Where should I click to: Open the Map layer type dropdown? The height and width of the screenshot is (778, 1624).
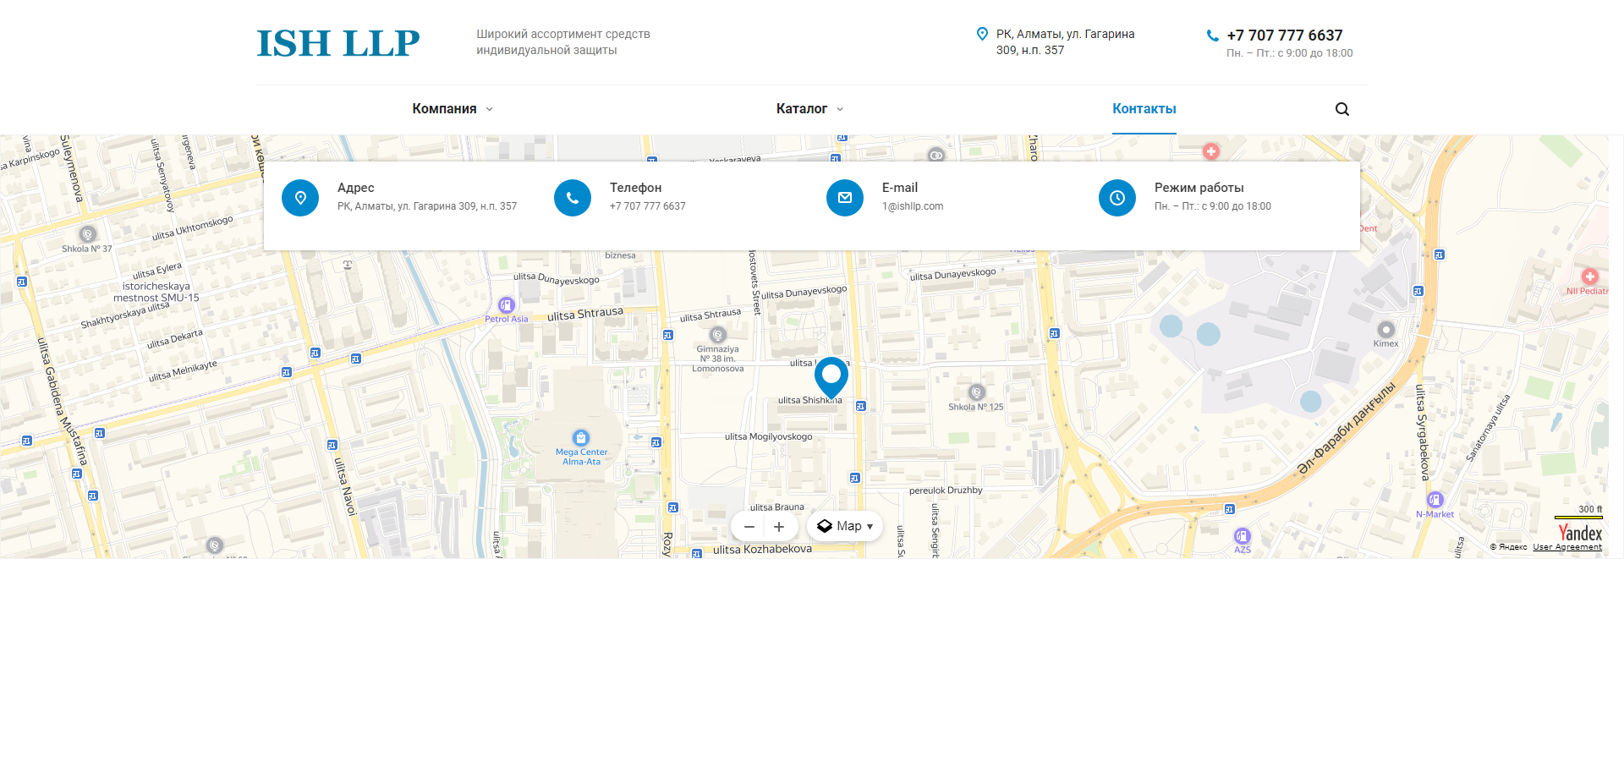click(x=845, y=526)
